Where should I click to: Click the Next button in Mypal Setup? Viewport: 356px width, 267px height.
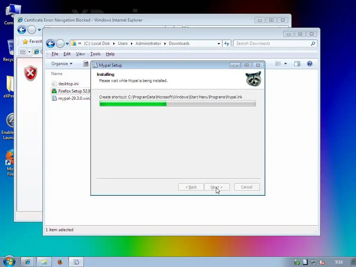217,187
